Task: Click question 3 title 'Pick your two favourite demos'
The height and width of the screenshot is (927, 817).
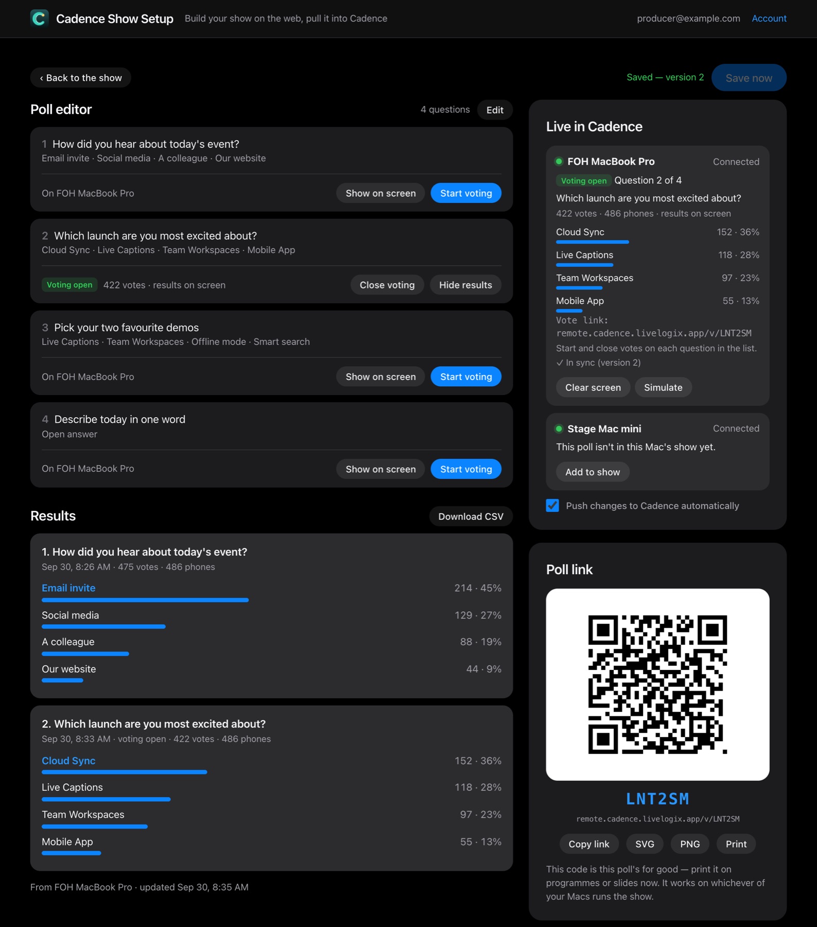Action: click(126, 328)
